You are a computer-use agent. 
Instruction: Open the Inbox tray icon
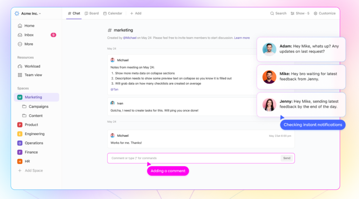point(20,35)
